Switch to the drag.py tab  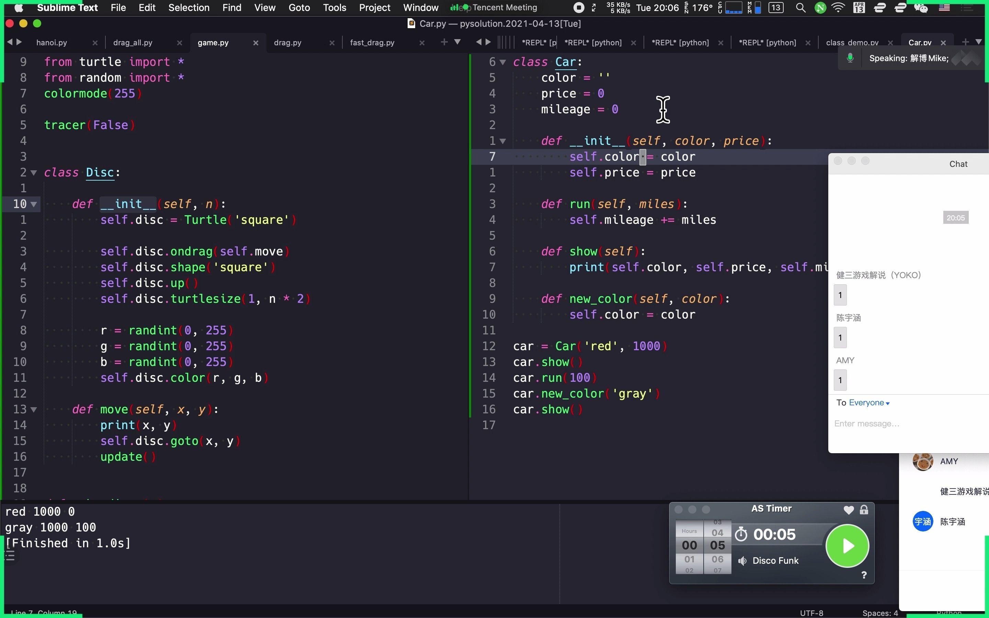tap(288, 42)
